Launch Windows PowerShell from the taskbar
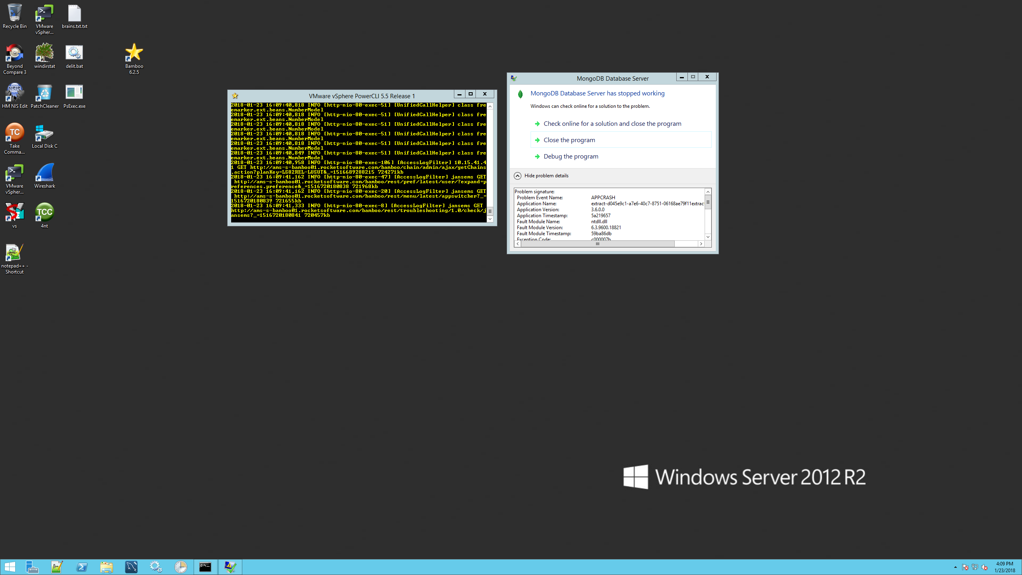Viewport: 1022px width, 575px height. click(x=81, y=567)
